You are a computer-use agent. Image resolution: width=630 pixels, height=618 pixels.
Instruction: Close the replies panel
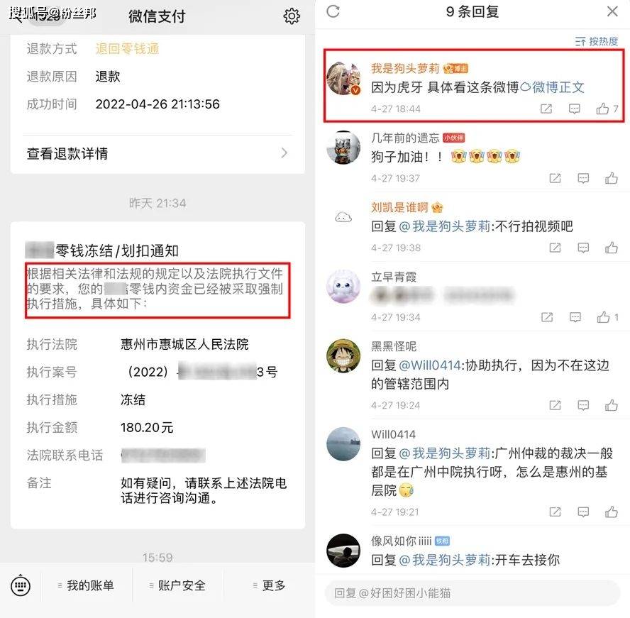(612, 11)
